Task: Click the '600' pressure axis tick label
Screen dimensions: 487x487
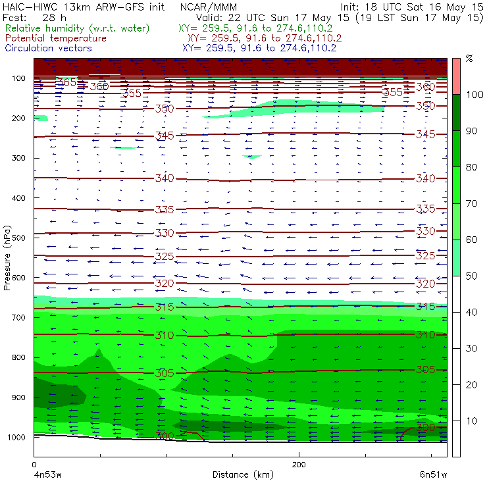Action: pos(18,278)
